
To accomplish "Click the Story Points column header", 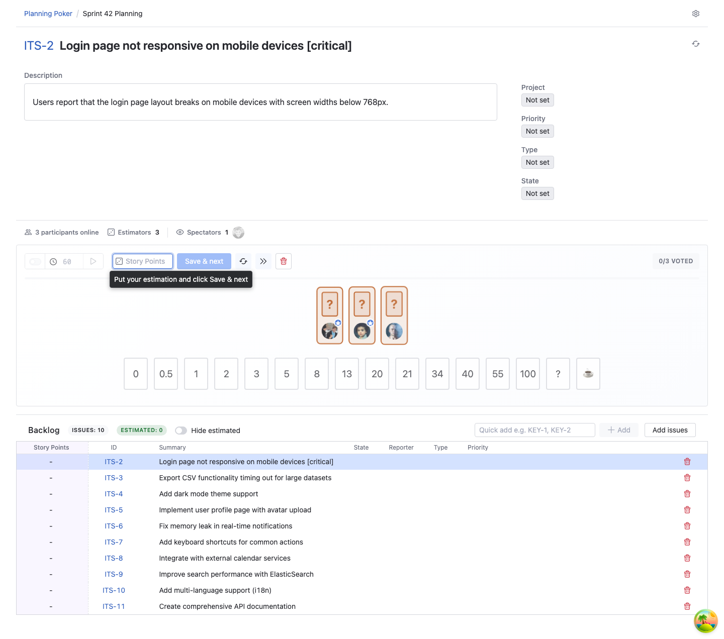I will pyautogui.click(x=51, y=448).
